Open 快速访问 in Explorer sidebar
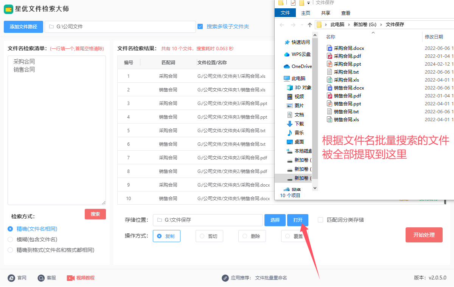The image size is (454, 287). 297,42
